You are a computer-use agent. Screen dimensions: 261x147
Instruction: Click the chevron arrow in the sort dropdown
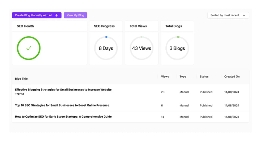(x=244, y=15)
